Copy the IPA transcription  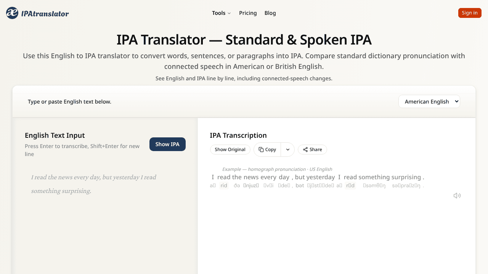coord(267,150)
